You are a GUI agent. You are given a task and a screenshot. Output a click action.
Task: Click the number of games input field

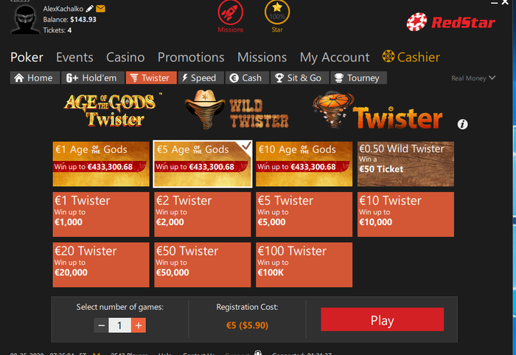pos(119,325)
